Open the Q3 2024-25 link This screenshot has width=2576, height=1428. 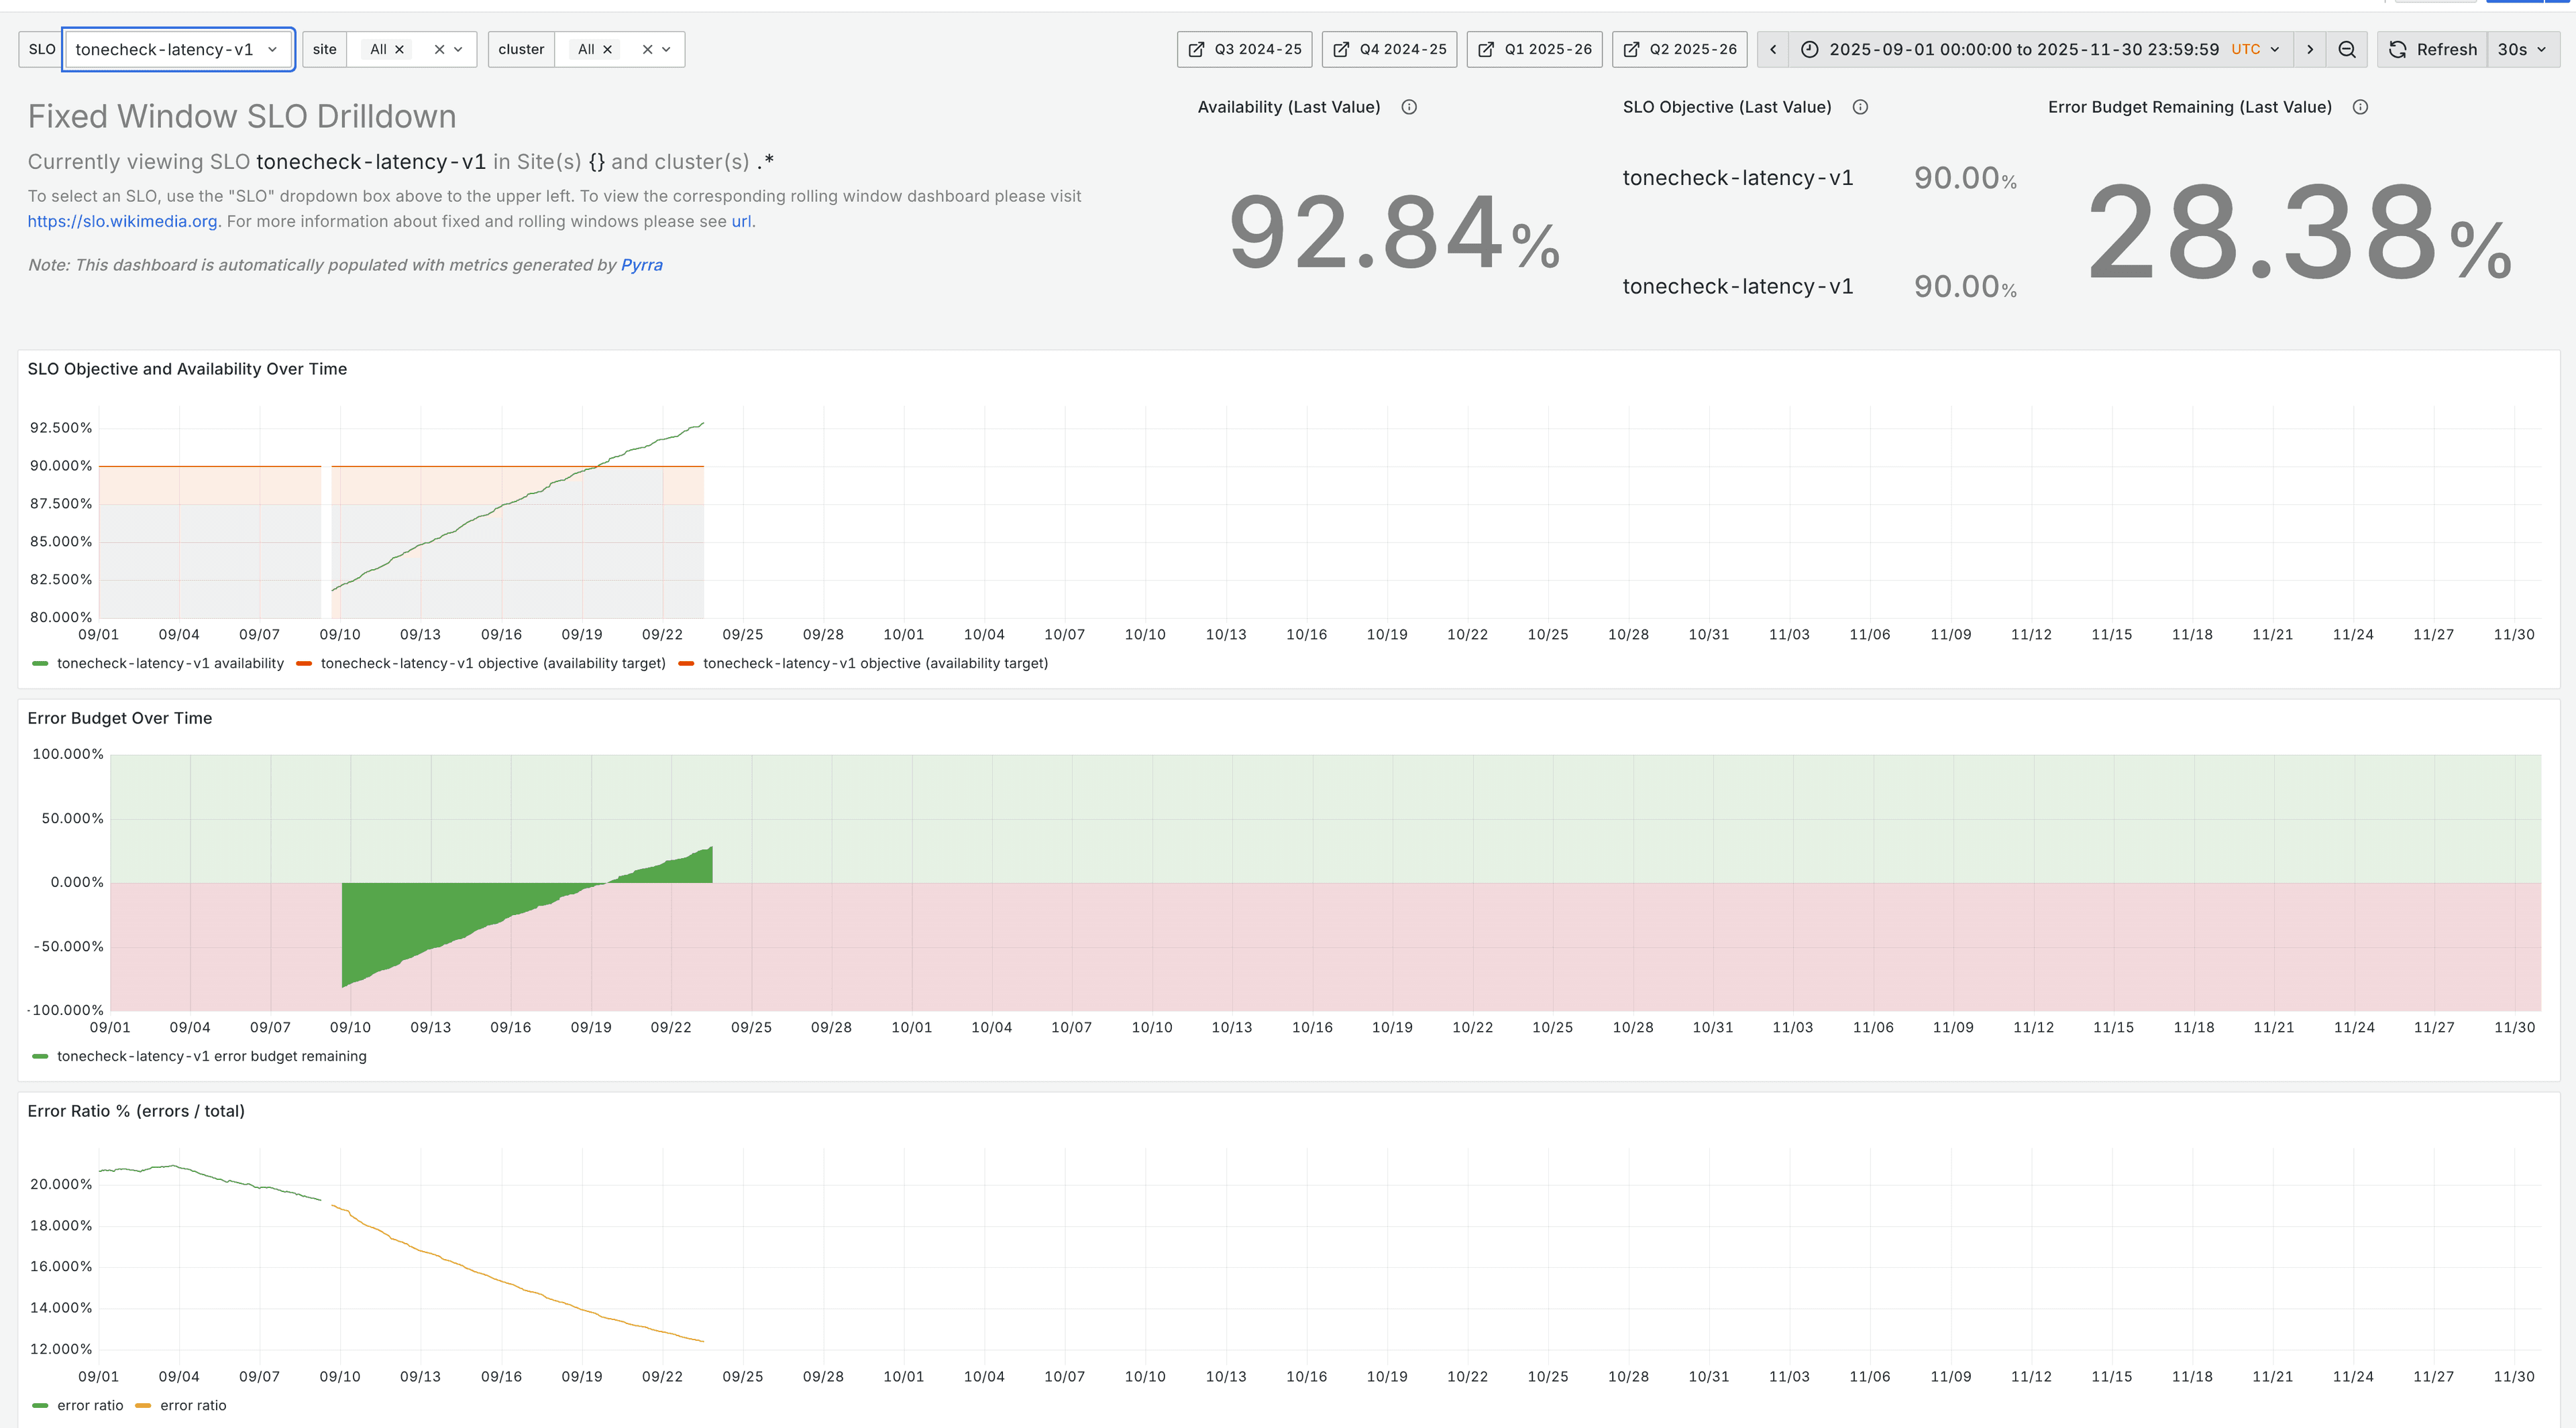click(1245, 49)
